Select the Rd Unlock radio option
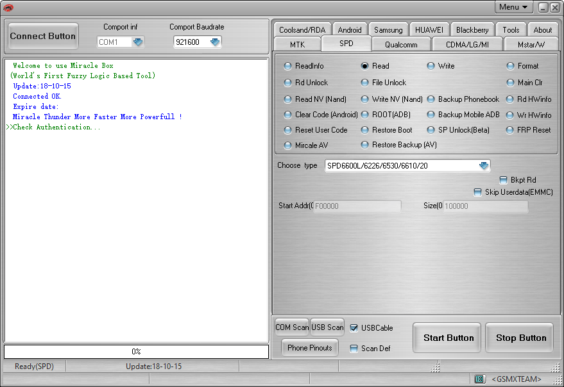The height and width of the screenshot is (387, 564). [288, 83]
